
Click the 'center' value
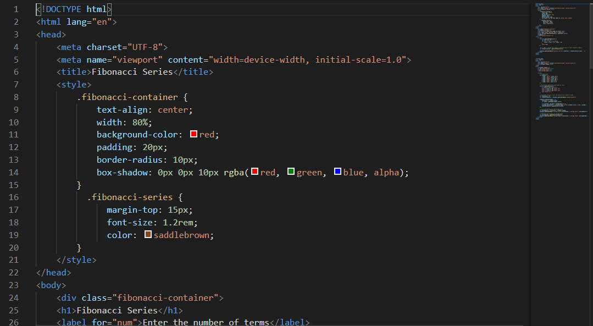pos(173,110)
